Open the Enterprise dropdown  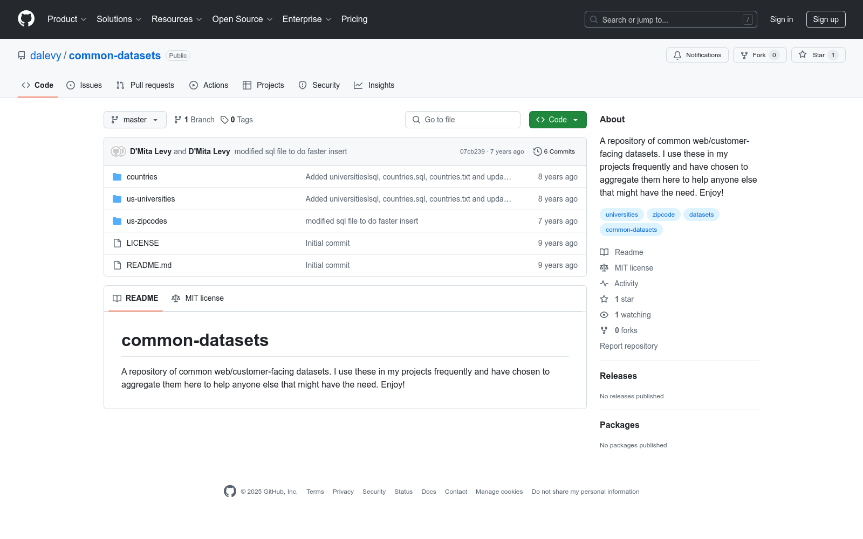coord(307,19)
